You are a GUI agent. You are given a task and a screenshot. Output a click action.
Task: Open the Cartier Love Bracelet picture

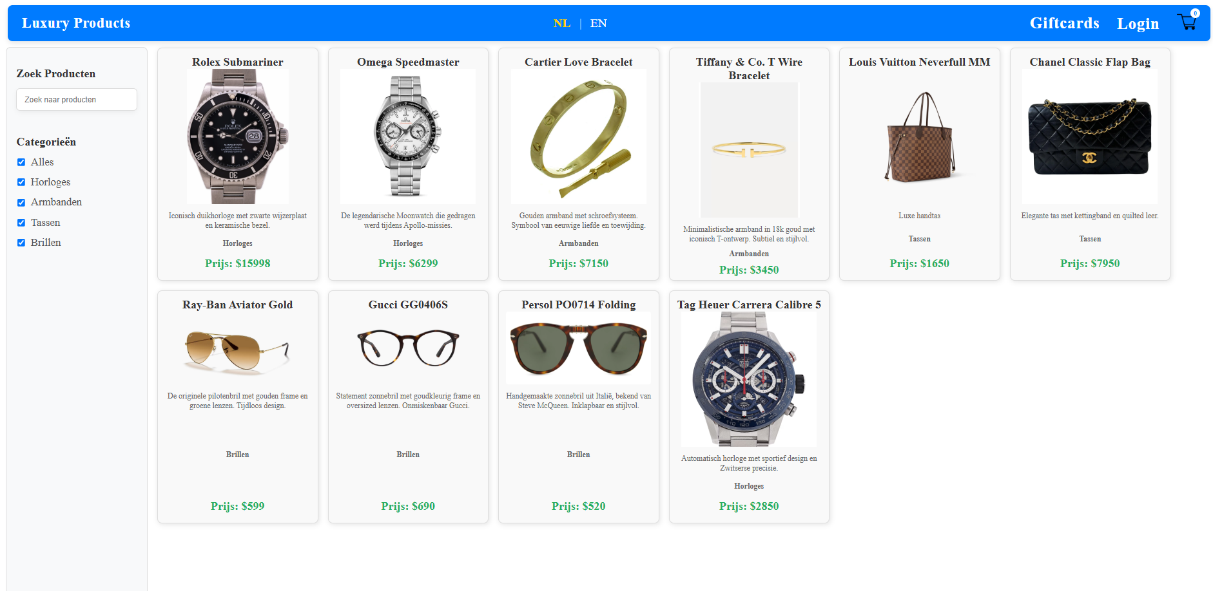(x=578, y=136)
